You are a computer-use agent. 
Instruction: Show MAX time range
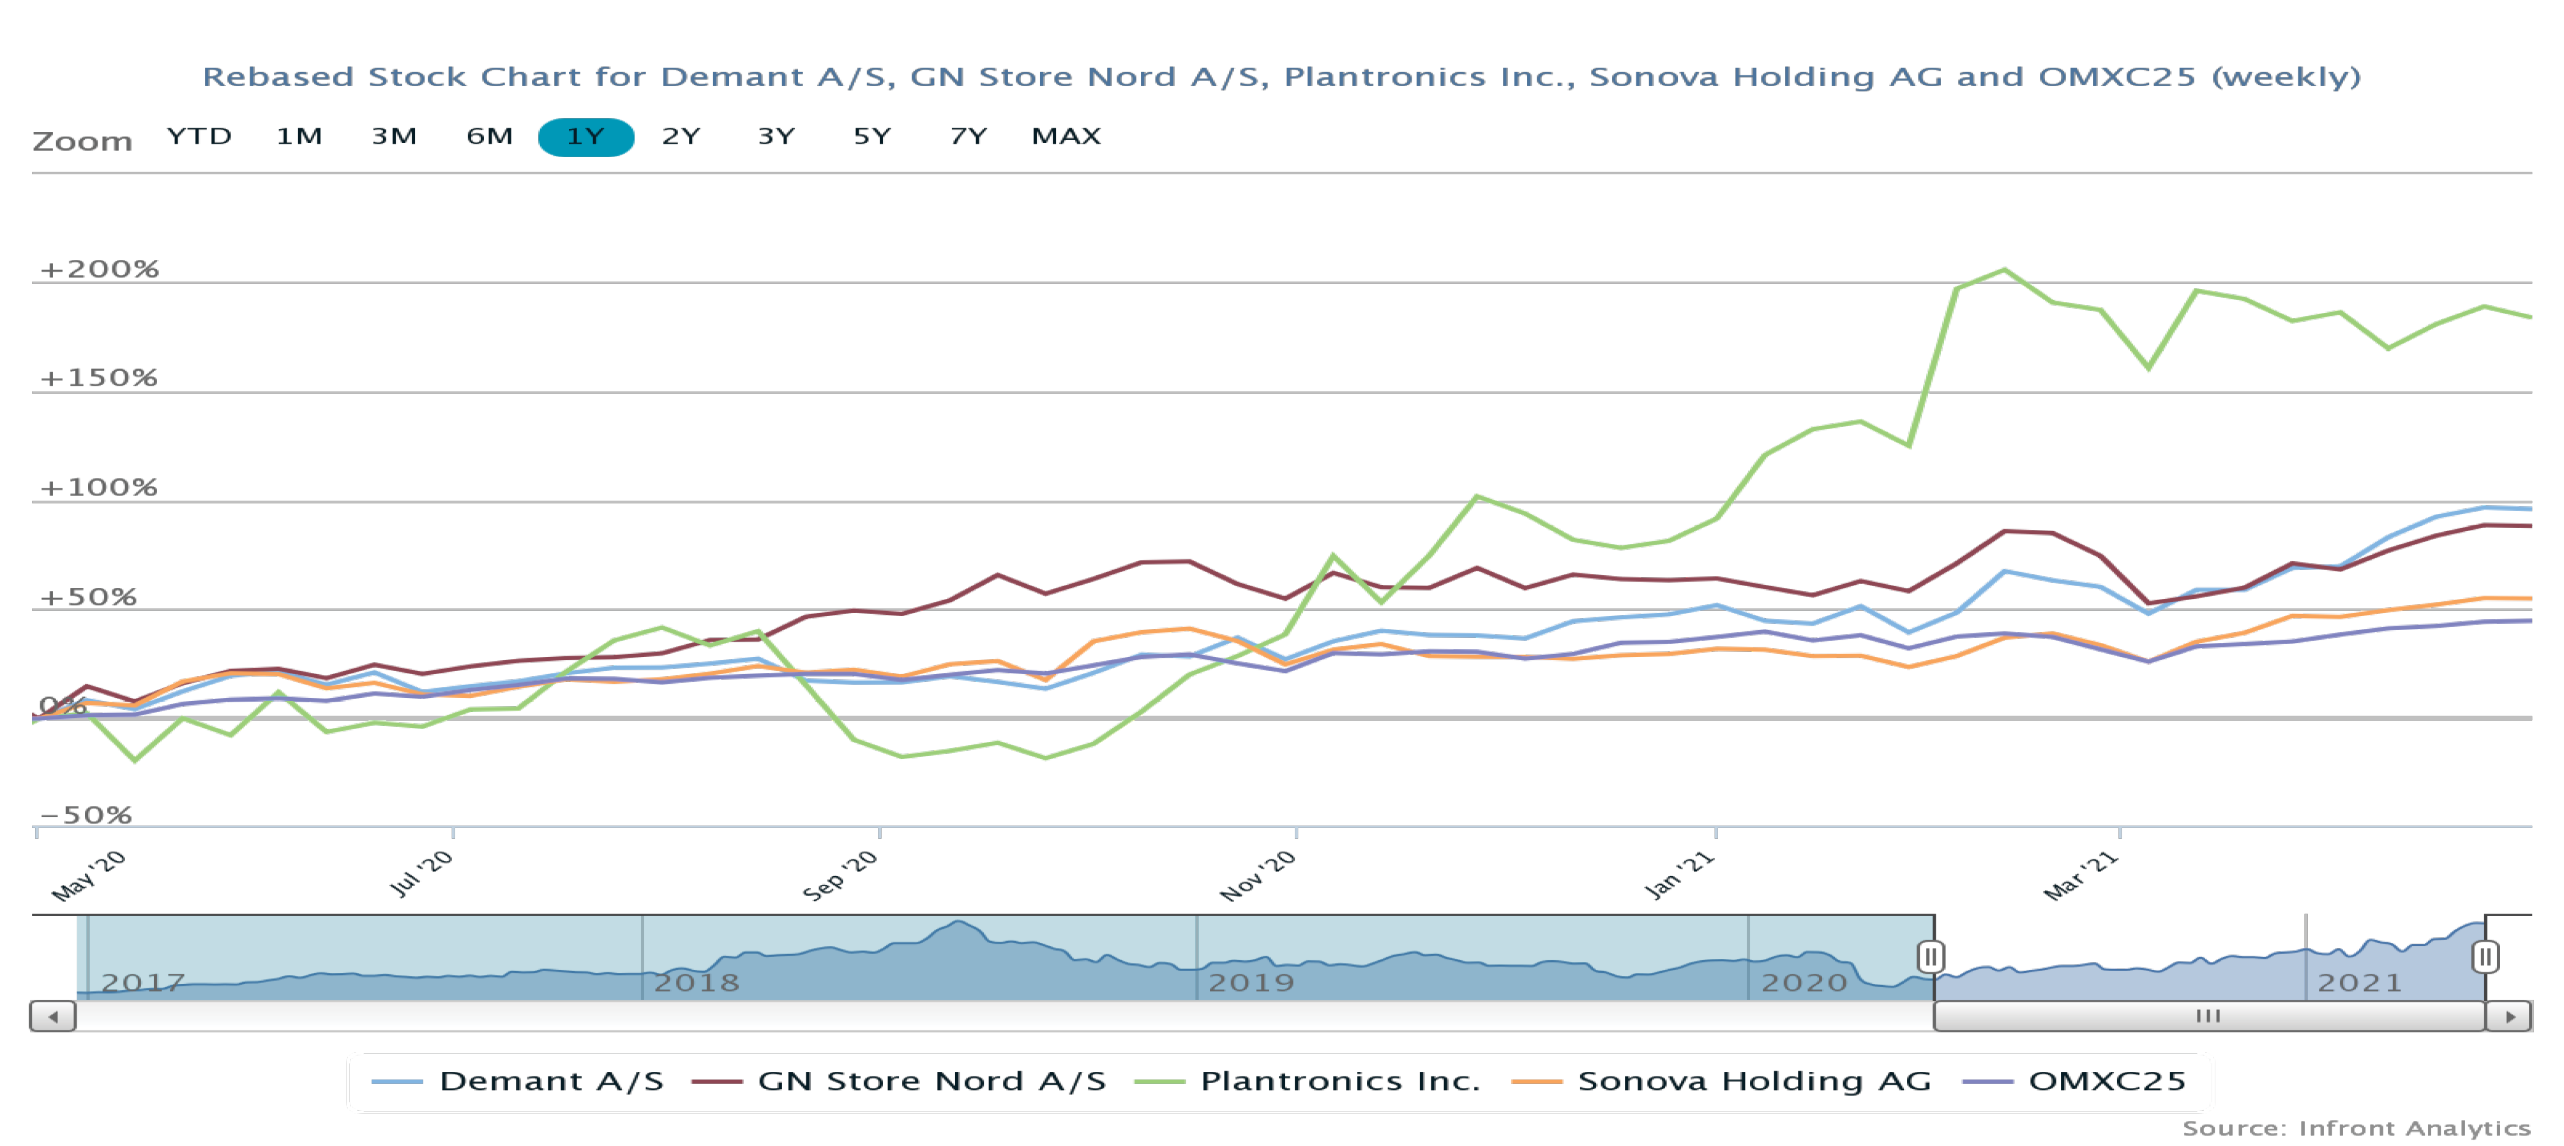(x=1066, y=137)
